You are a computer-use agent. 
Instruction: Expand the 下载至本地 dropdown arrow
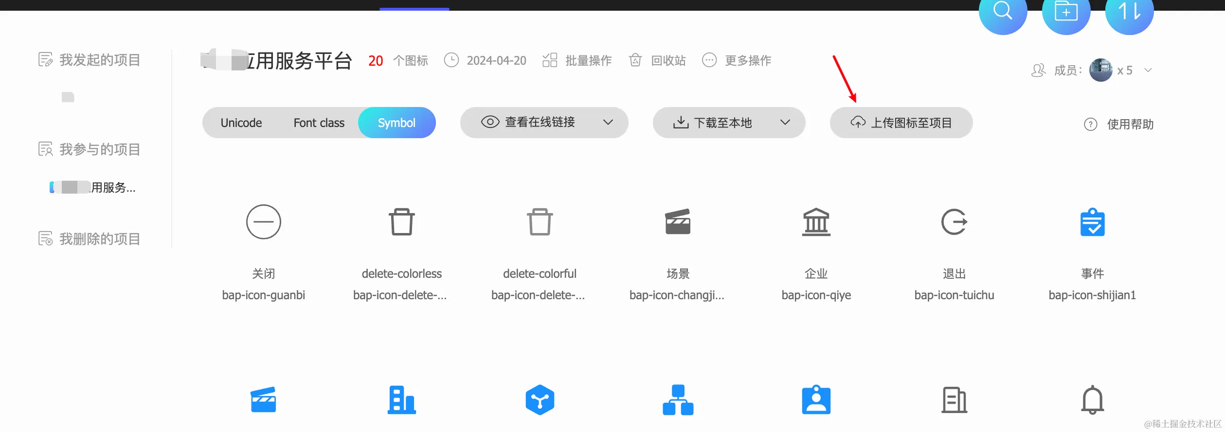pos(785,123)
